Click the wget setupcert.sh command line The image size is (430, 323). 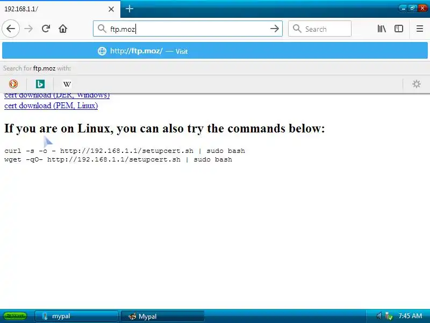tap(118, 159)
